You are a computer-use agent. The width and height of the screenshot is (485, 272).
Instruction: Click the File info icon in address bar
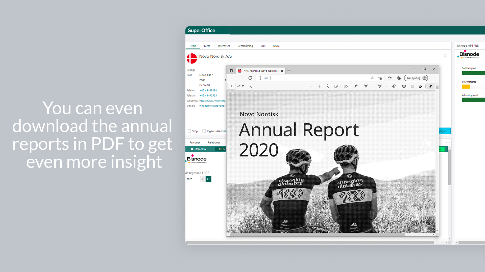[x=260, y=78]
